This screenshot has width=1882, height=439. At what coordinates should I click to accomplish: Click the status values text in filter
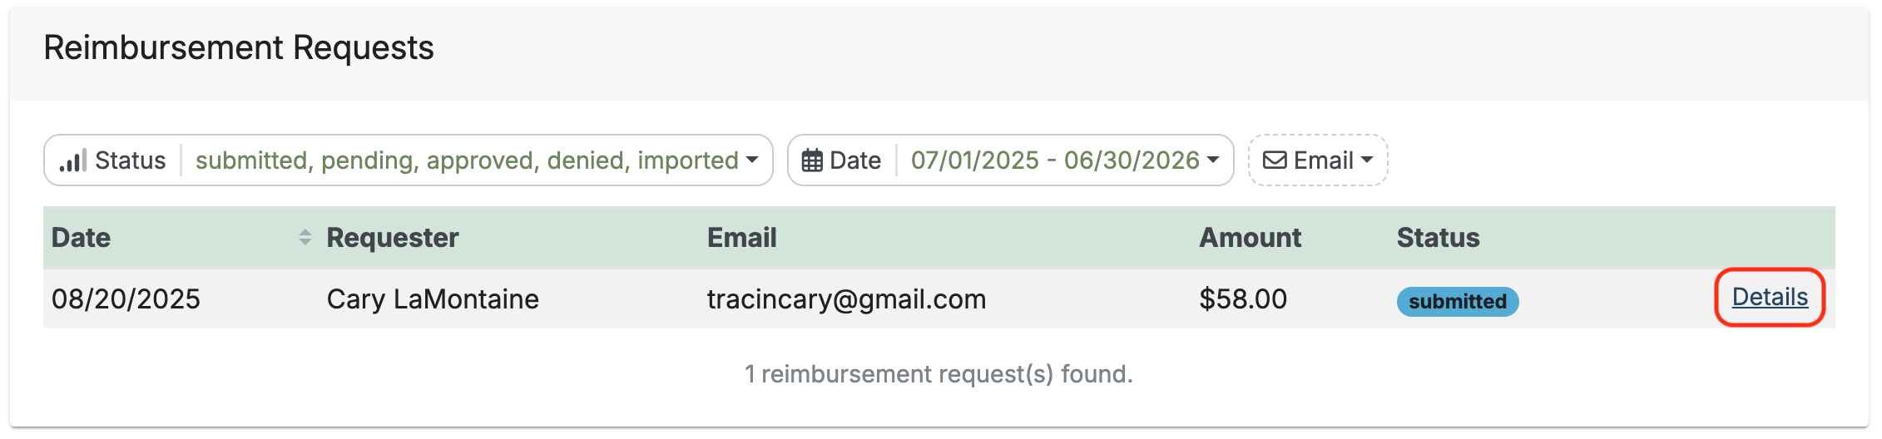pos(467,160)
